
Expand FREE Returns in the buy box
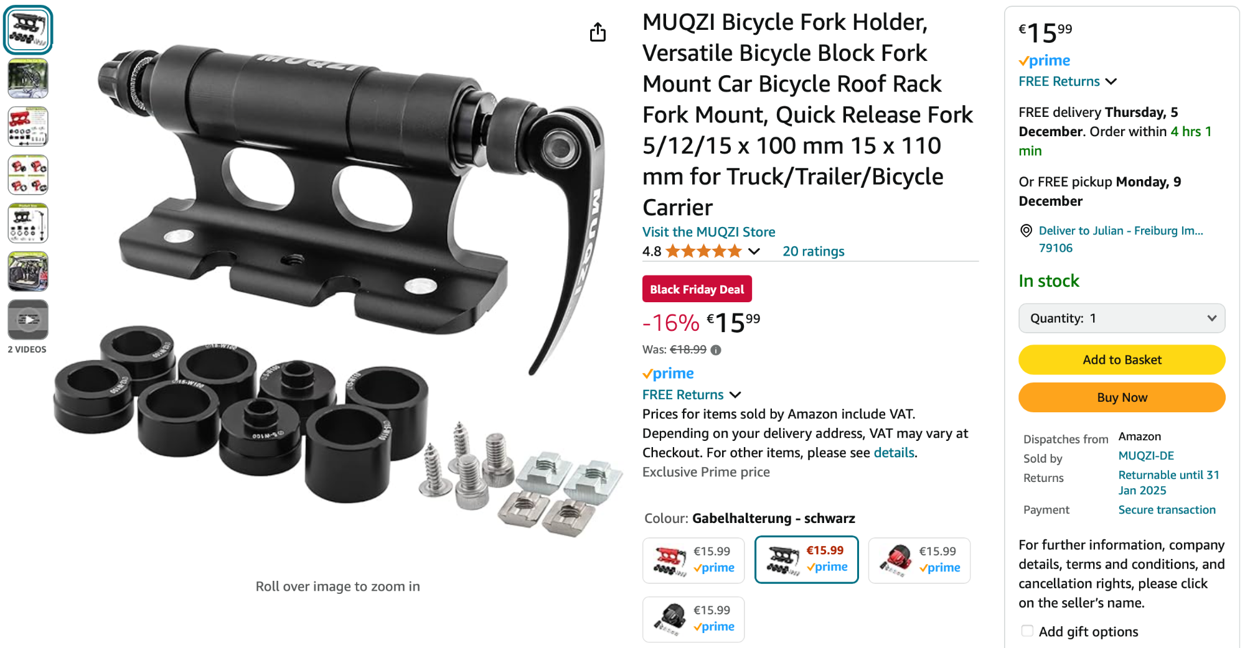tap(1068, 81)
